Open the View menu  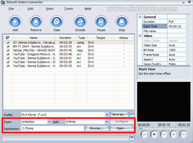[x=50, y=9]
